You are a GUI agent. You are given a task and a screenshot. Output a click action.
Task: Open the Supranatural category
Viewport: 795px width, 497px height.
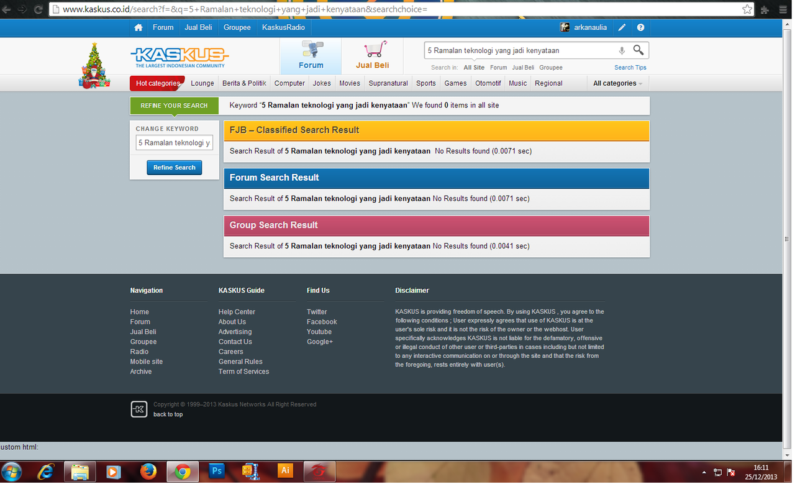click(x=388, y=83)
